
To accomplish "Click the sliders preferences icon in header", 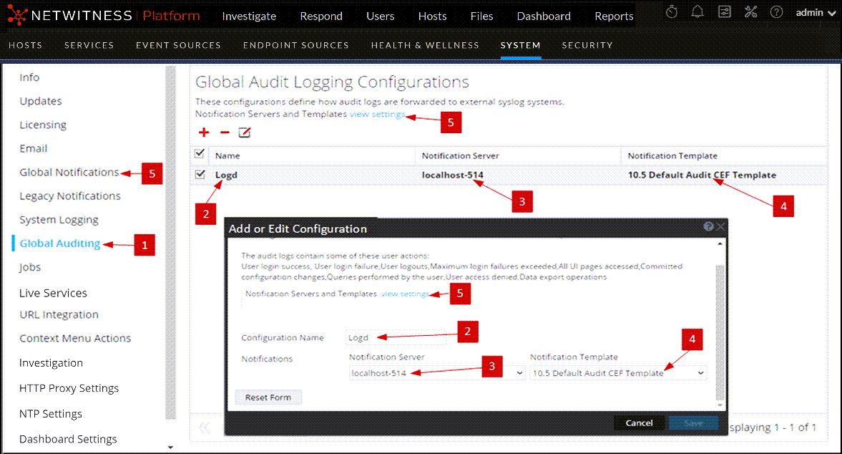I will pyautogui.click(x=724, y=13).
